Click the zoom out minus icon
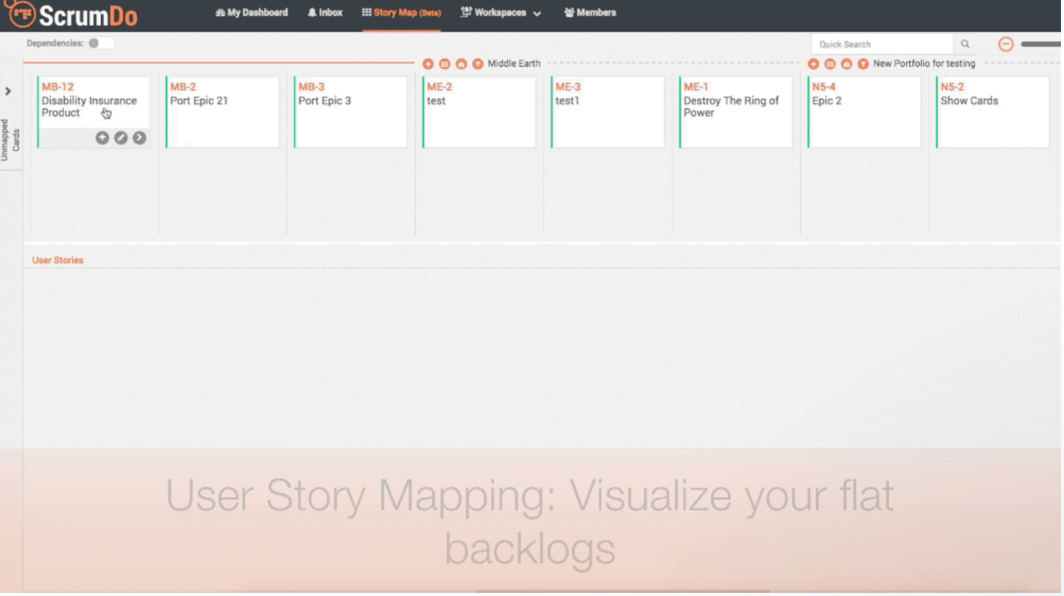The height and width of the screenshot is (596, 1064). pyautogui.click(x=1006, y=45)
